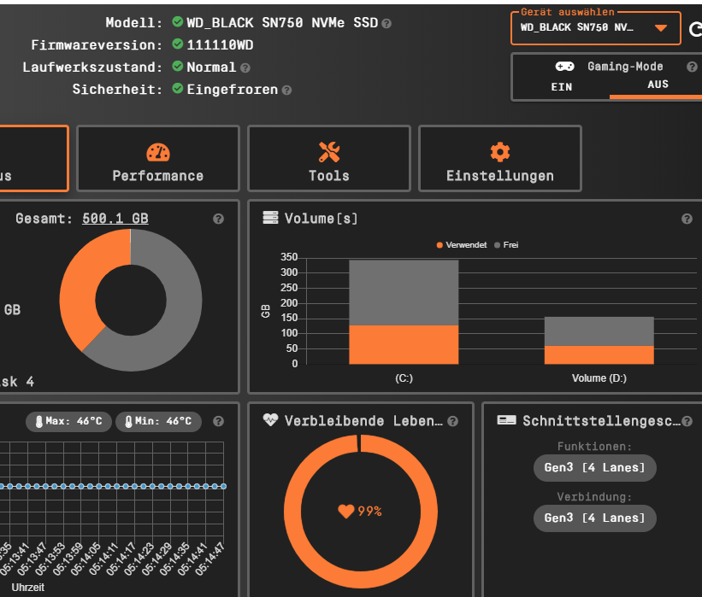
Task: Toggle the Frei legend entry
Action: (506, 245)
